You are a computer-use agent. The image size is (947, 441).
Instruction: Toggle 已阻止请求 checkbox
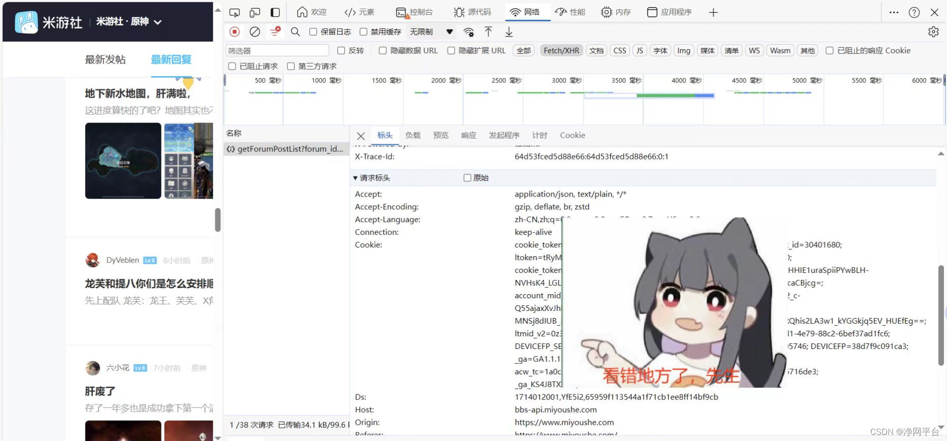(x=232, y=67)
